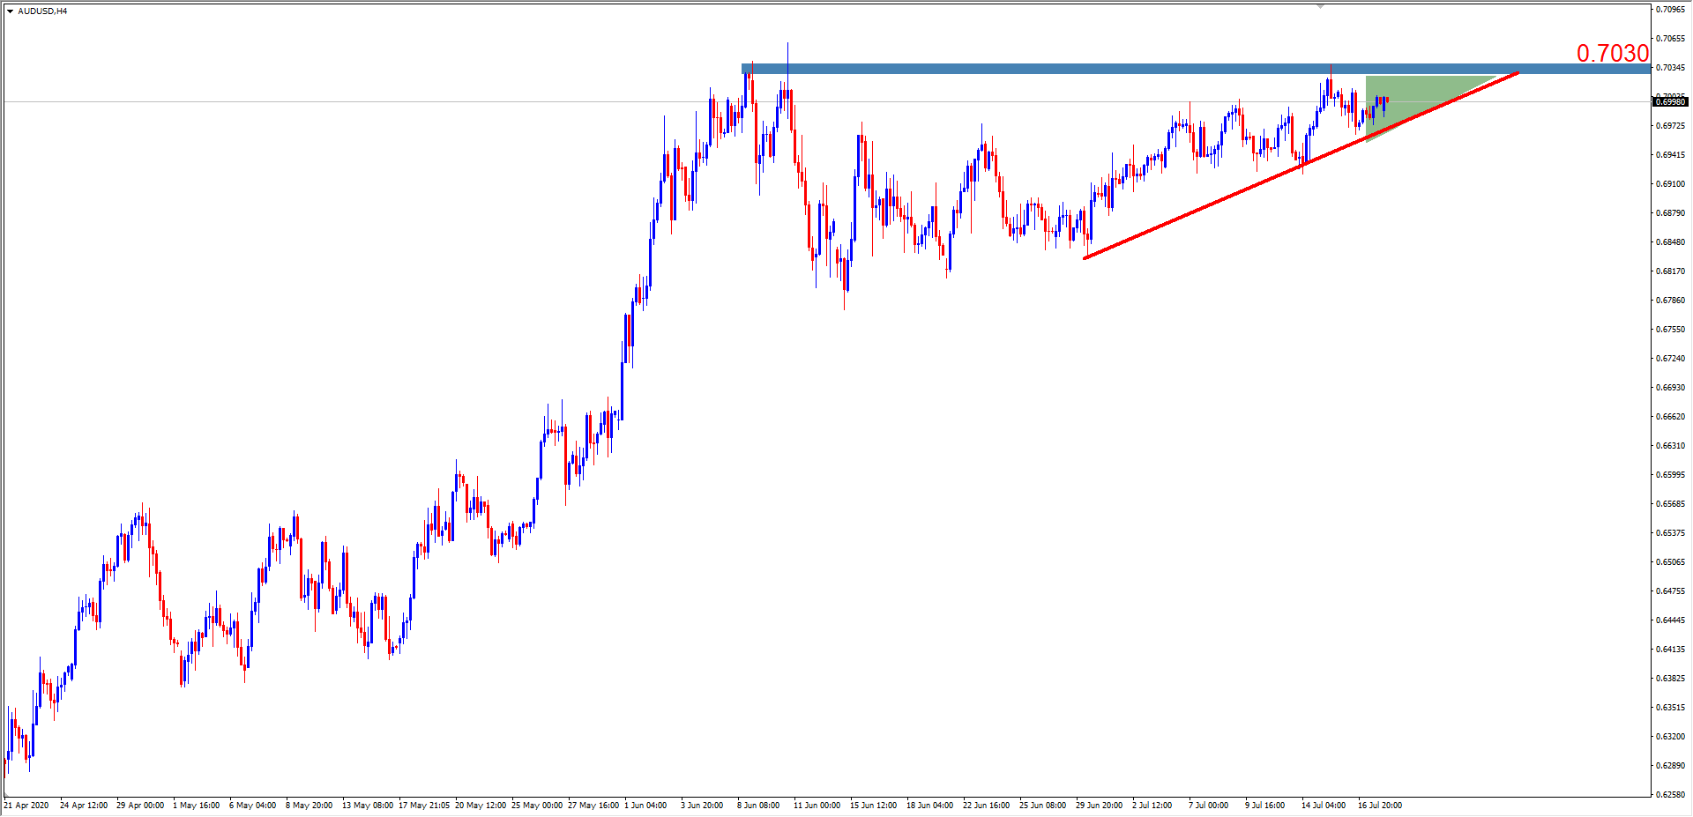Click the 1 Jun 04:00 time label
The image size is (1693, 817).
tap(645, 806)
